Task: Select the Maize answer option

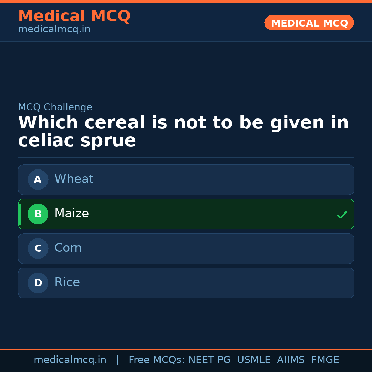Action: [x=186, y=214]
